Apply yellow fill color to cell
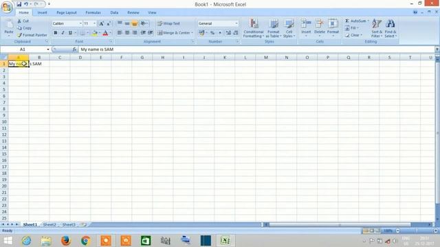Image resolution: width=440 pixels, height=247 pixels. point(95,33)
